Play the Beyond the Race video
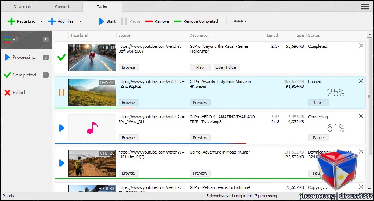 (x=200, y=67)
